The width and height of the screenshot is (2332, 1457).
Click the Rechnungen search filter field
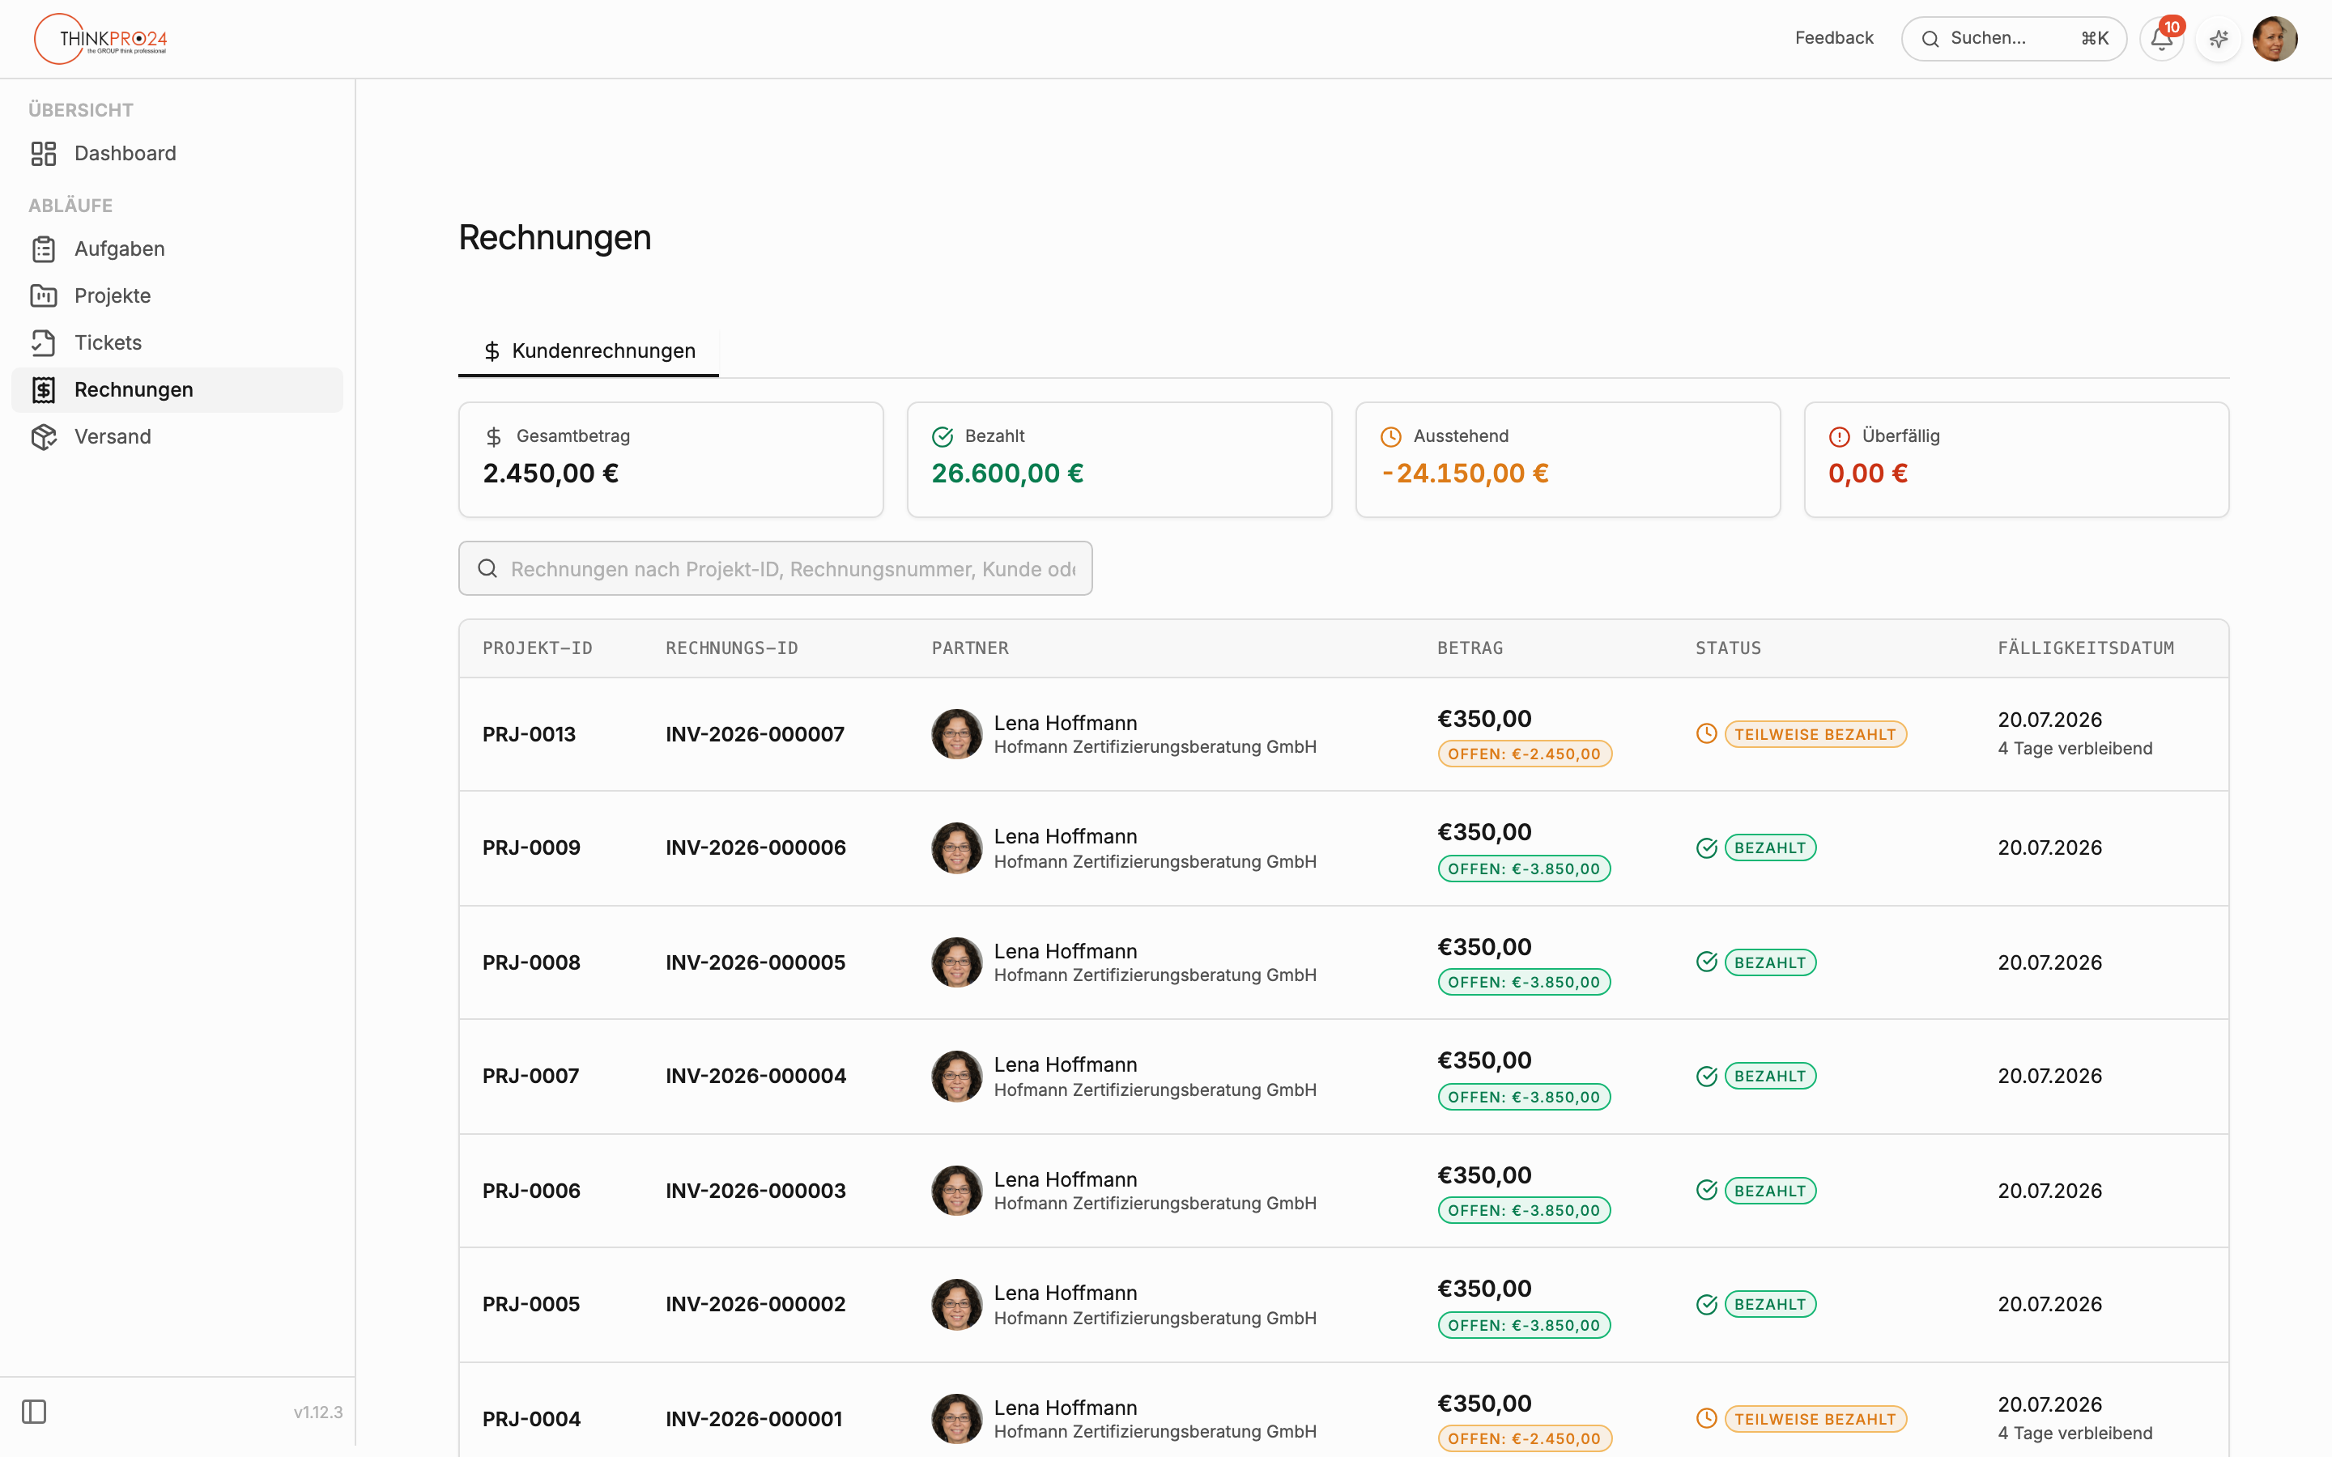776,568
